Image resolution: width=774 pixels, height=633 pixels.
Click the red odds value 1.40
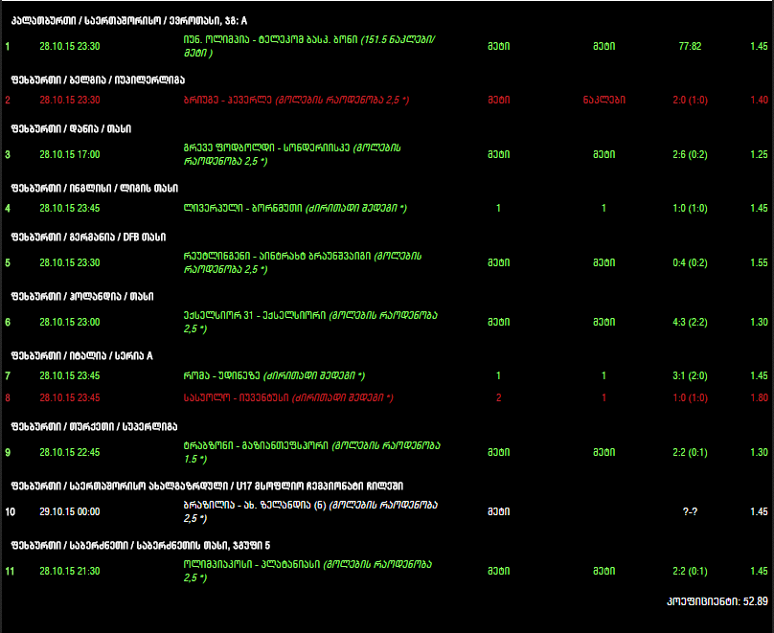(759, 100)
